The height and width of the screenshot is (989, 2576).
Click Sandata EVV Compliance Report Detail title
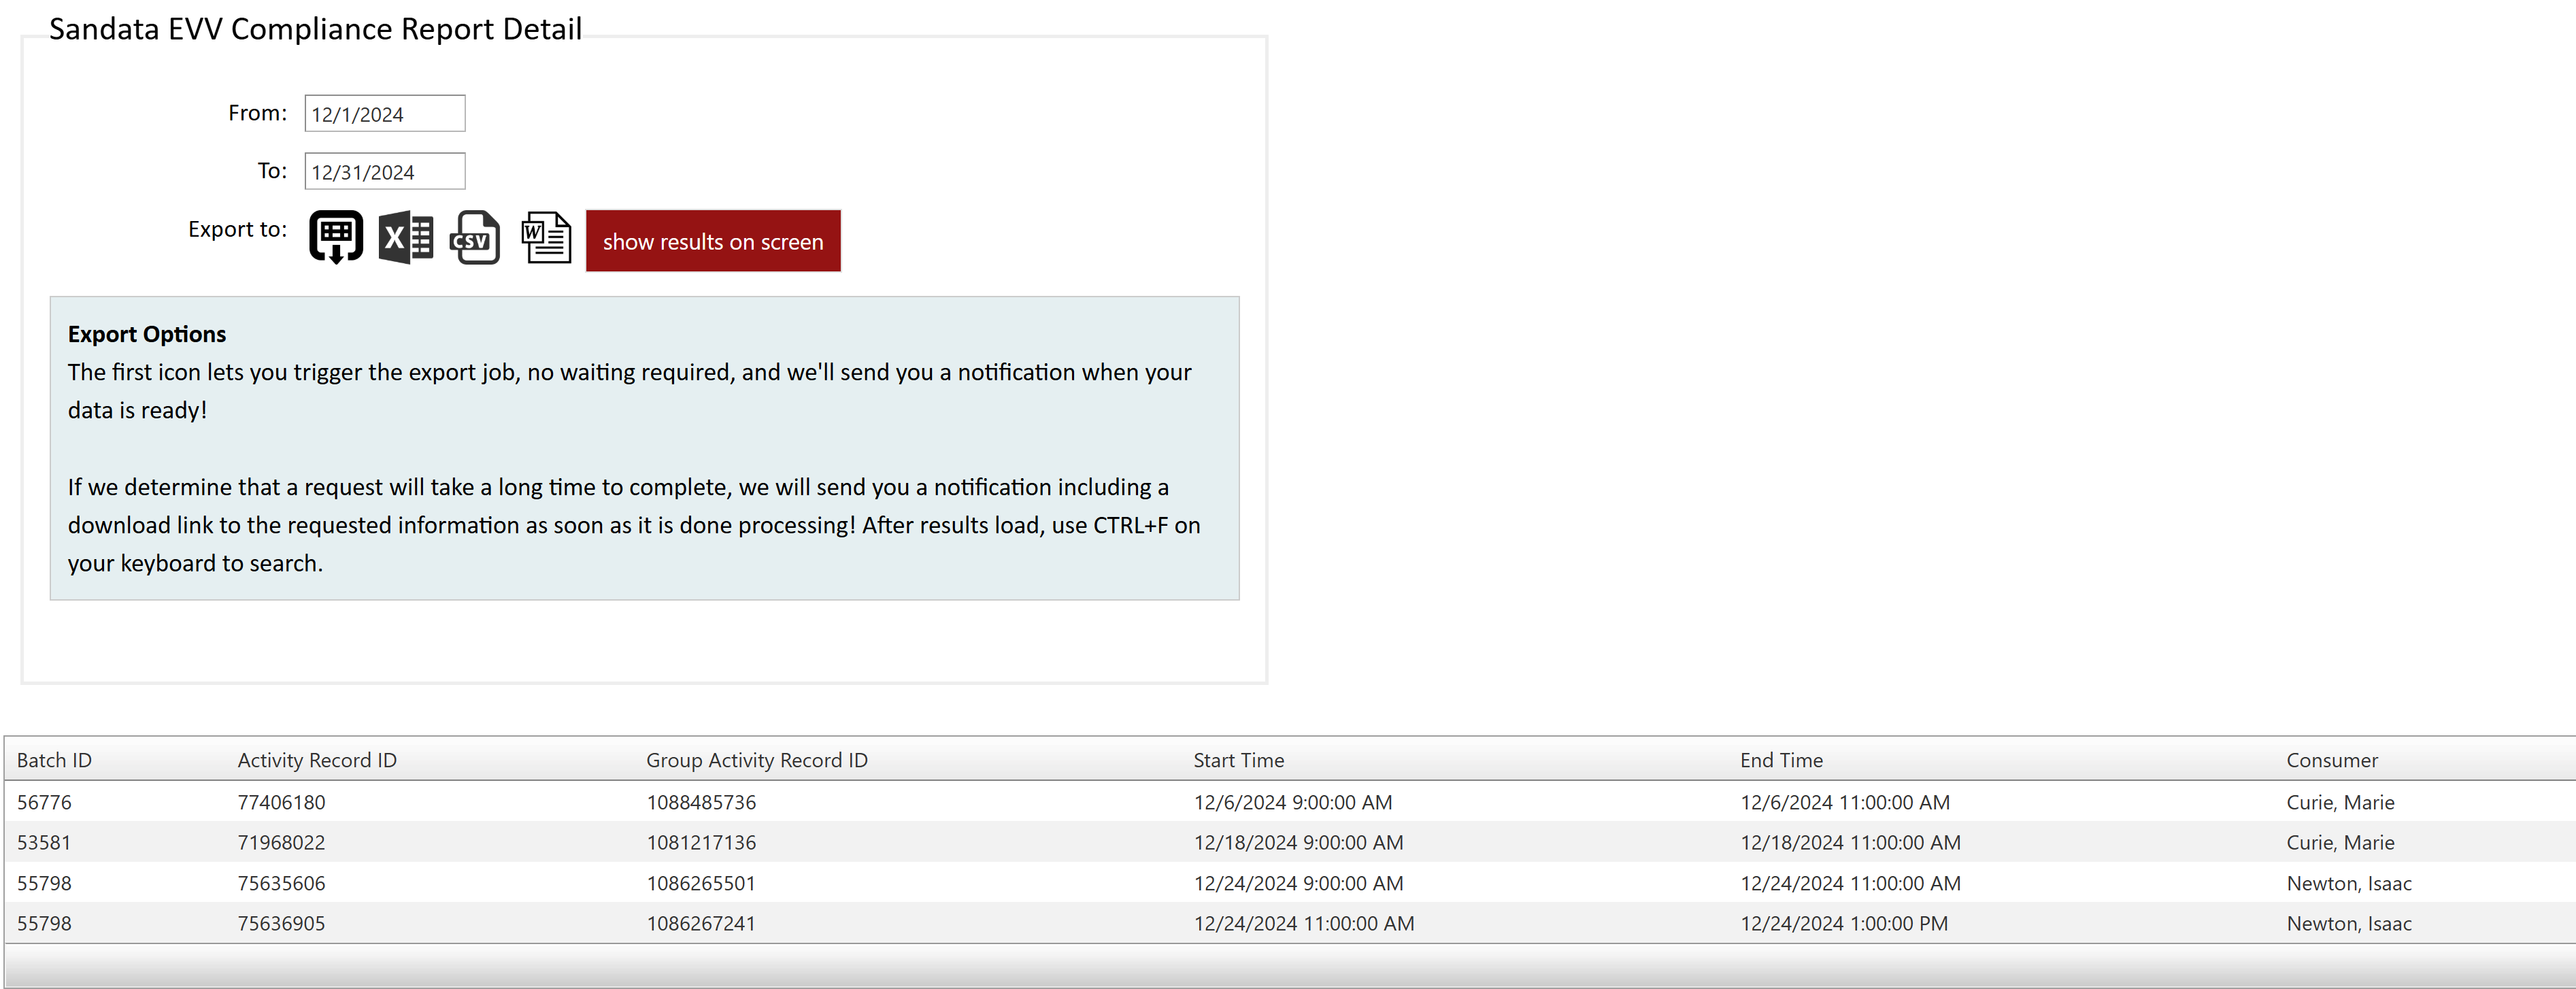[x=315, y=29]
